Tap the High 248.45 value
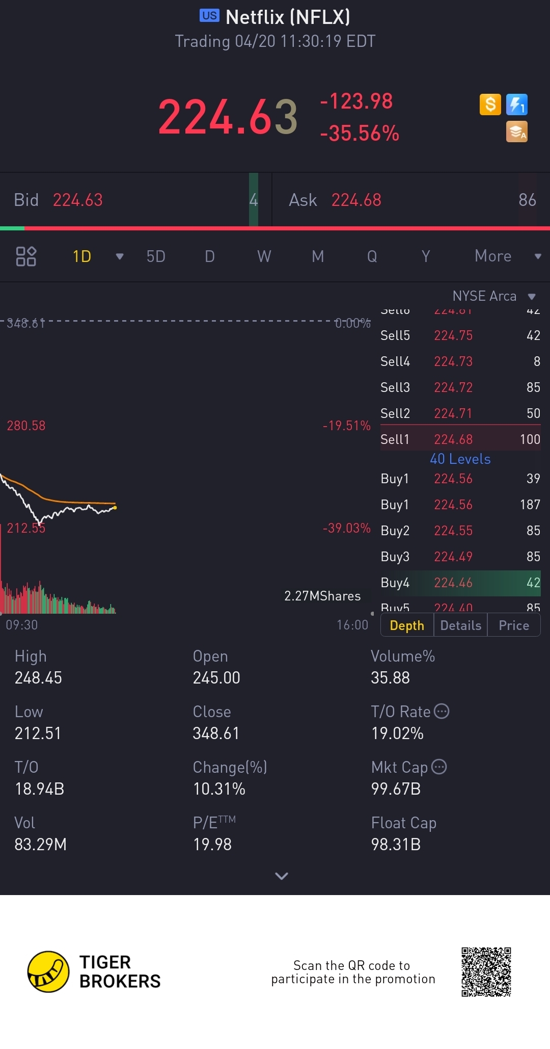This screenshot has height=1049, width=550. click(x=38, y=678)
